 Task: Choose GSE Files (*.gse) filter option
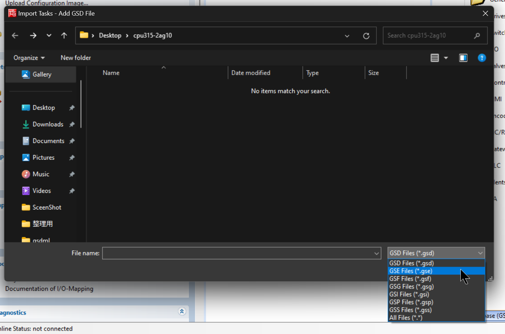[x=437, y=271]
